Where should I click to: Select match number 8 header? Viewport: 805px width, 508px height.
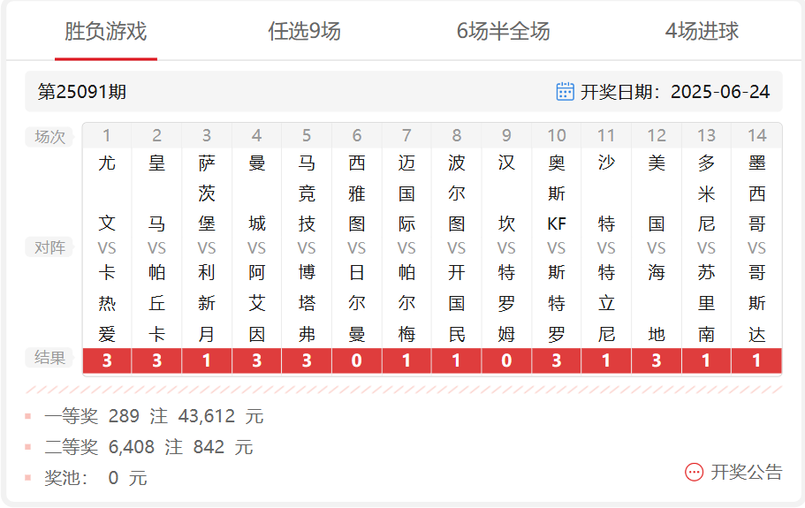[457, 135]
